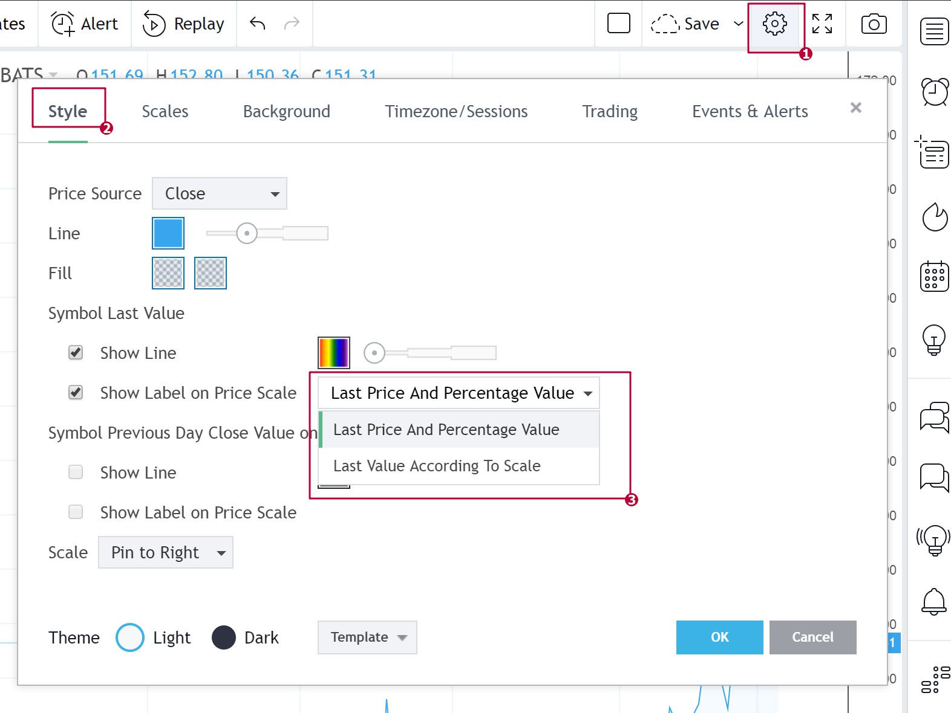Enable Show Label under Previous Day Close
This screenshot has width=951, height=713.
click(76, 512)
